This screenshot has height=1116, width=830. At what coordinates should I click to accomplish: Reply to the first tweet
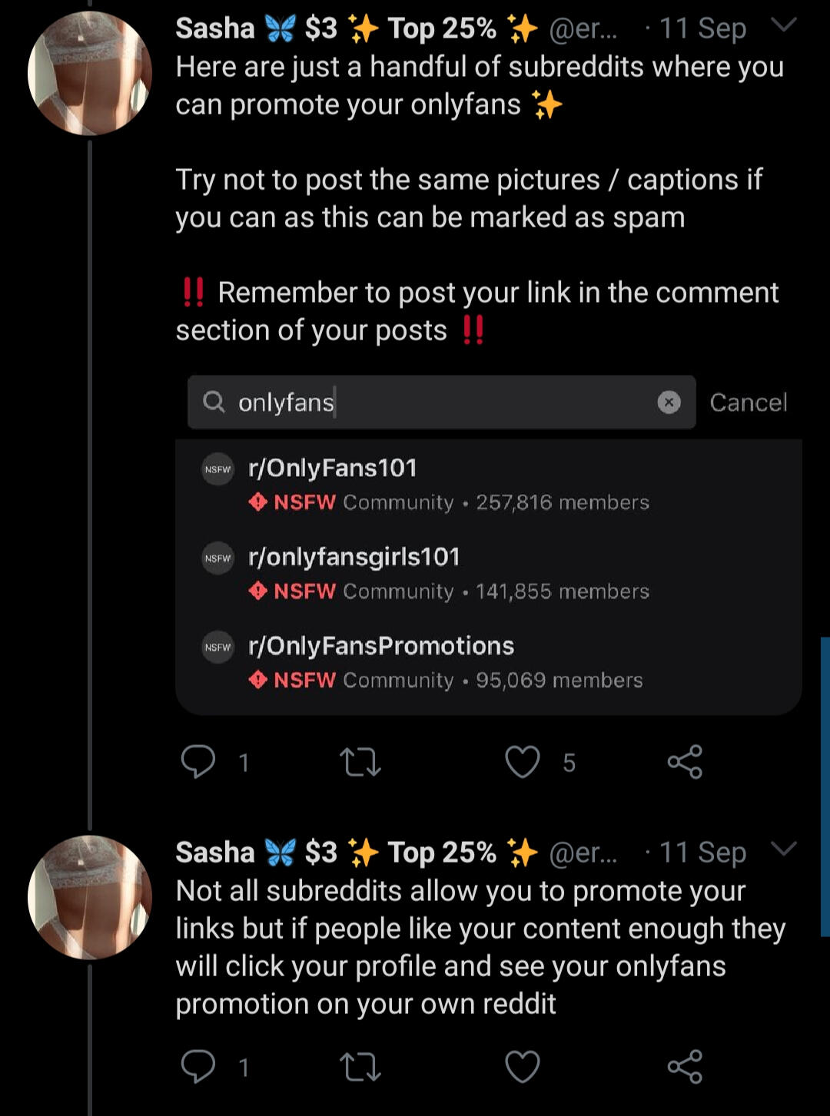(198, 762)
